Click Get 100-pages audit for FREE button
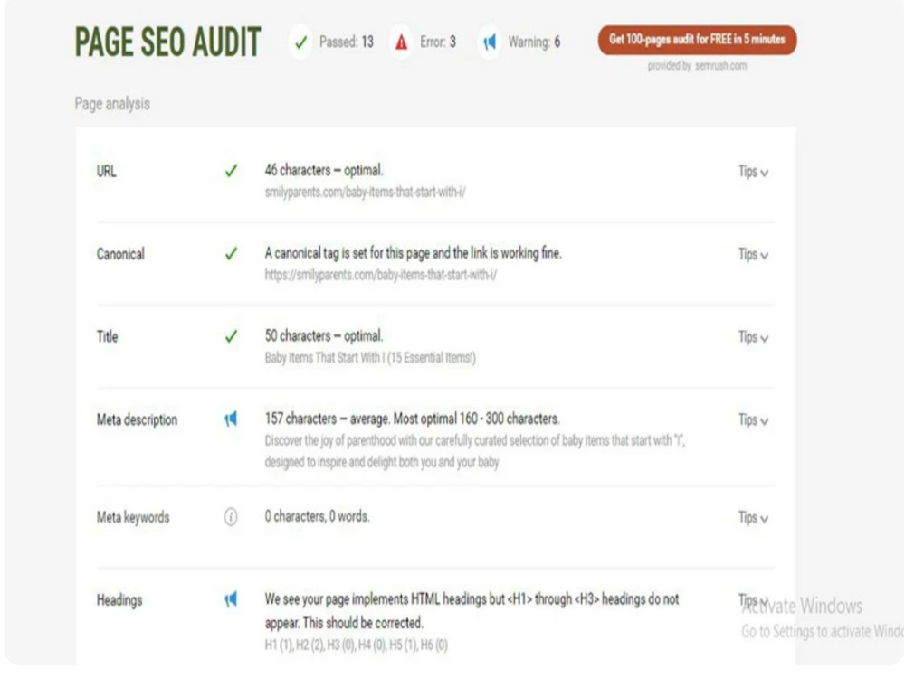 [697, 40]
